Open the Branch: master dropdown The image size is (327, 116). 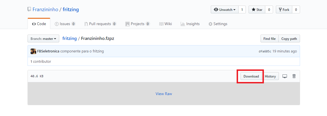(43, 39)
